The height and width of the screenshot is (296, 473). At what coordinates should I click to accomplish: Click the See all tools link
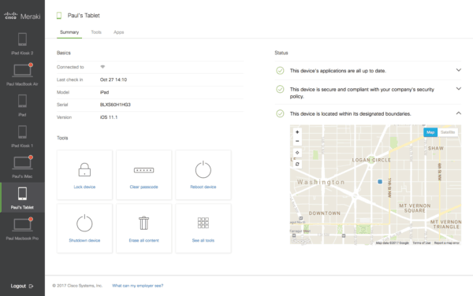[x=203, y=241]
